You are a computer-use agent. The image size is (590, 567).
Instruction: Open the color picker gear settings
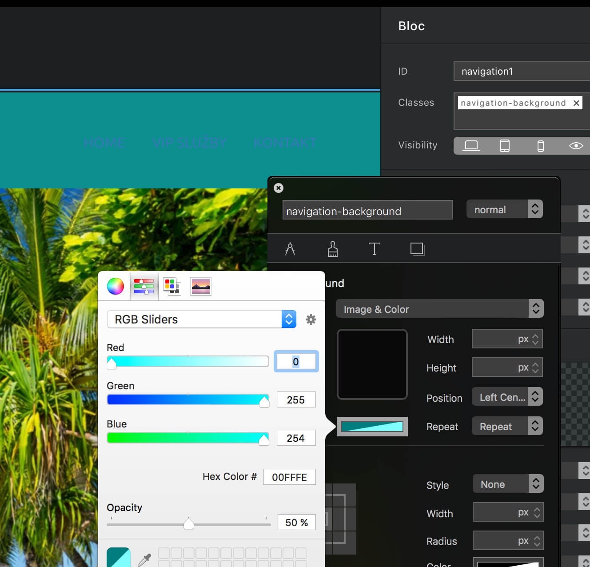(311, 319)
